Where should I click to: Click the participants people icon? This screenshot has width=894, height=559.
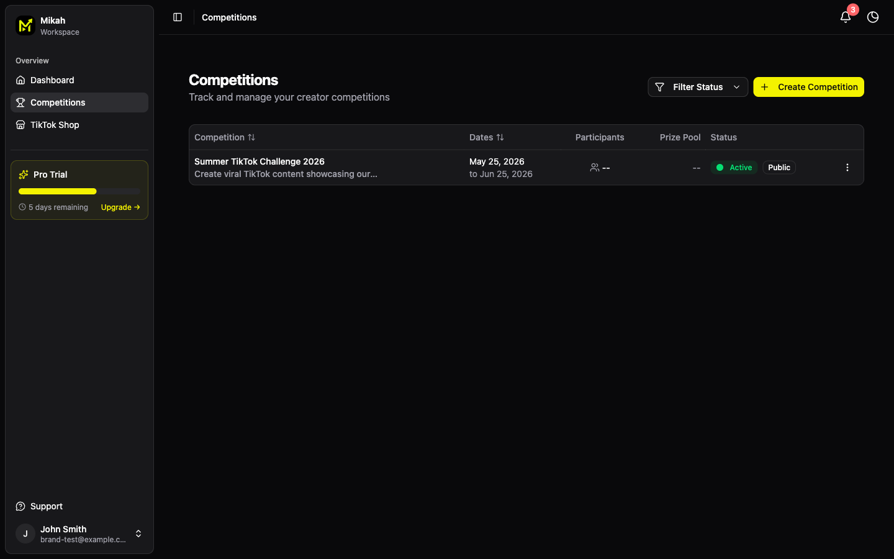(595, 168)
